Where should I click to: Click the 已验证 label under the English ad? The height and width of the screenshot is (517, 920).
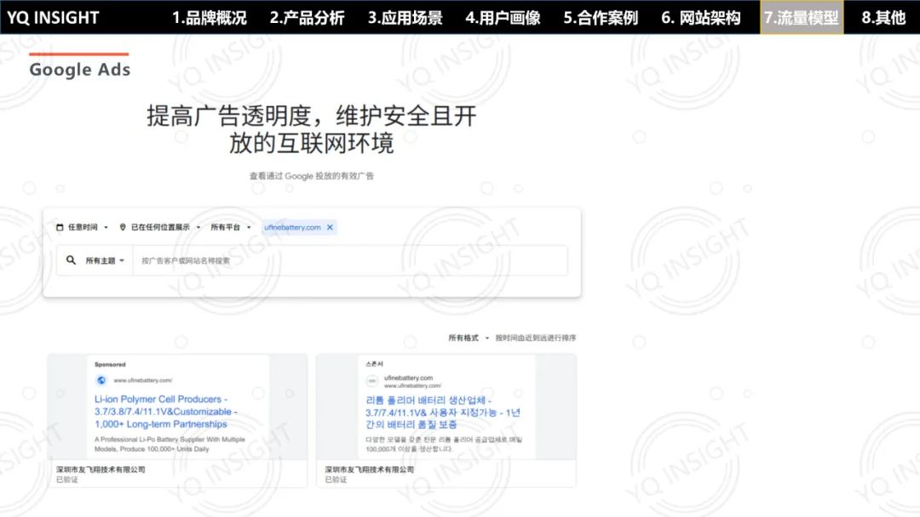[x=67, y=480]
